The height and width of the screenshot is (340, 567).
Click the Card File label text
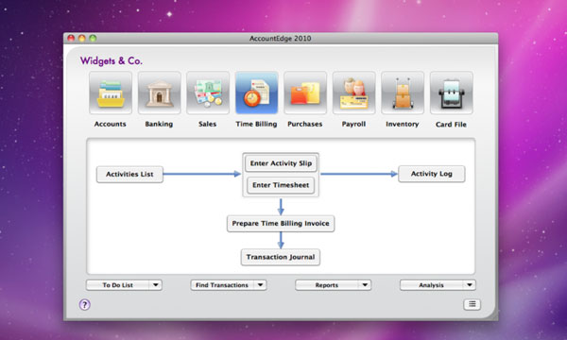[x=451, y=125]
